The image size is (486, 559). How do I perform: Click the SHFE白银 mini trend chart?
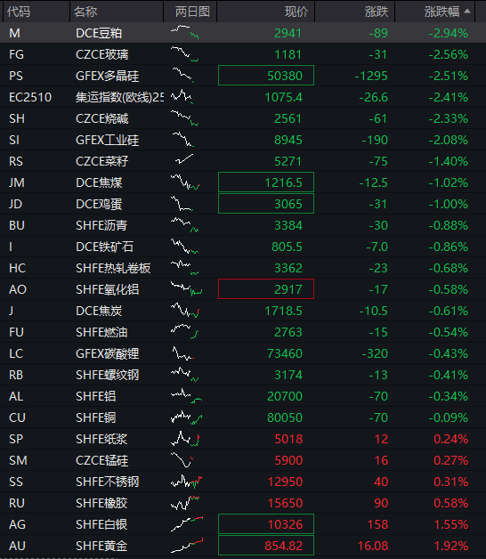click(x=187, y=524)
